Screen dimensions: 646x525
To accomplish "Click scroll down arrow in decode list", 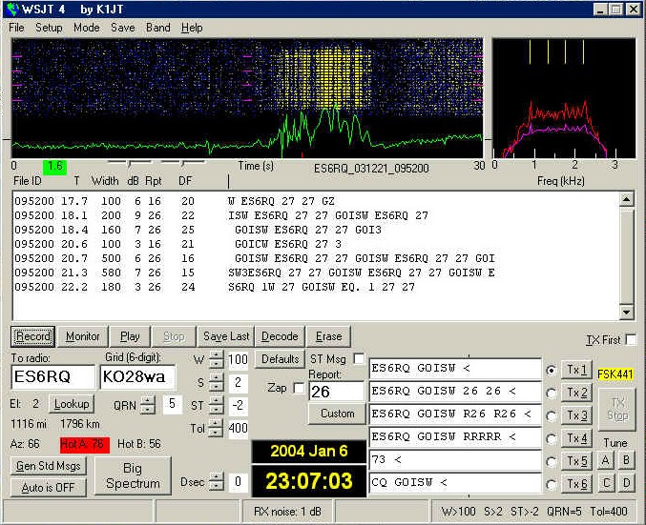I will 626,312.
